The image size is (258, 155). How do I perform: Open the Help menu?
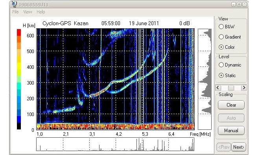pyautogui.click(x=41, y=12)
